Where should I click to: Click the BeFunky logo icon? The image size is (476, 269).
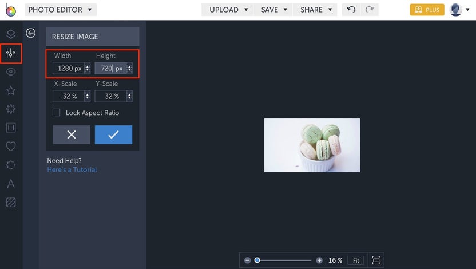click(11, 10)
